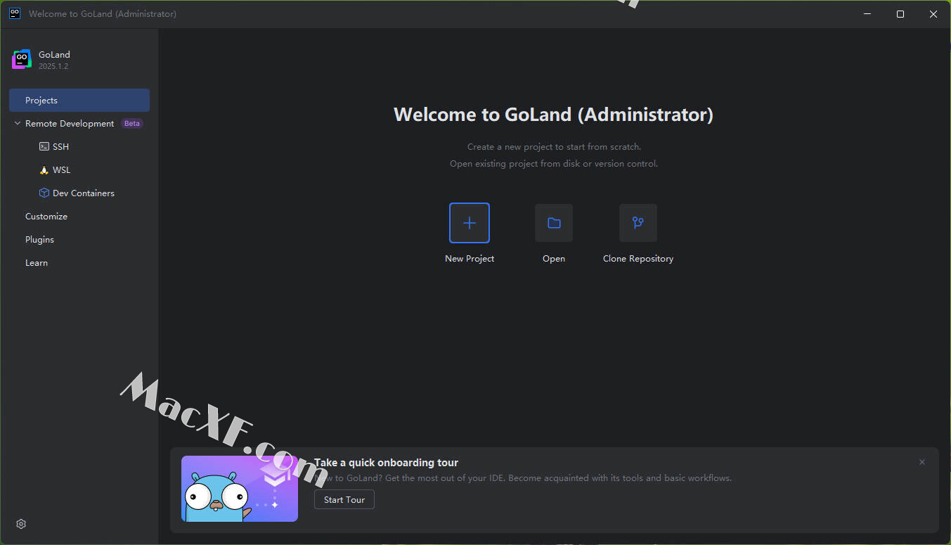Select the WSL label
This screenshot has width=951, height=545.
point(61,170)
